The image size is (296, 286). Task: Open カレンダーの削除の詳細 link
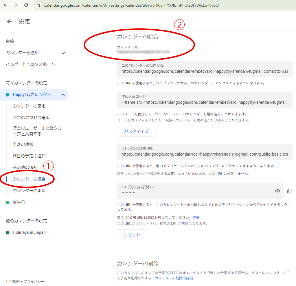pos(174,278)
